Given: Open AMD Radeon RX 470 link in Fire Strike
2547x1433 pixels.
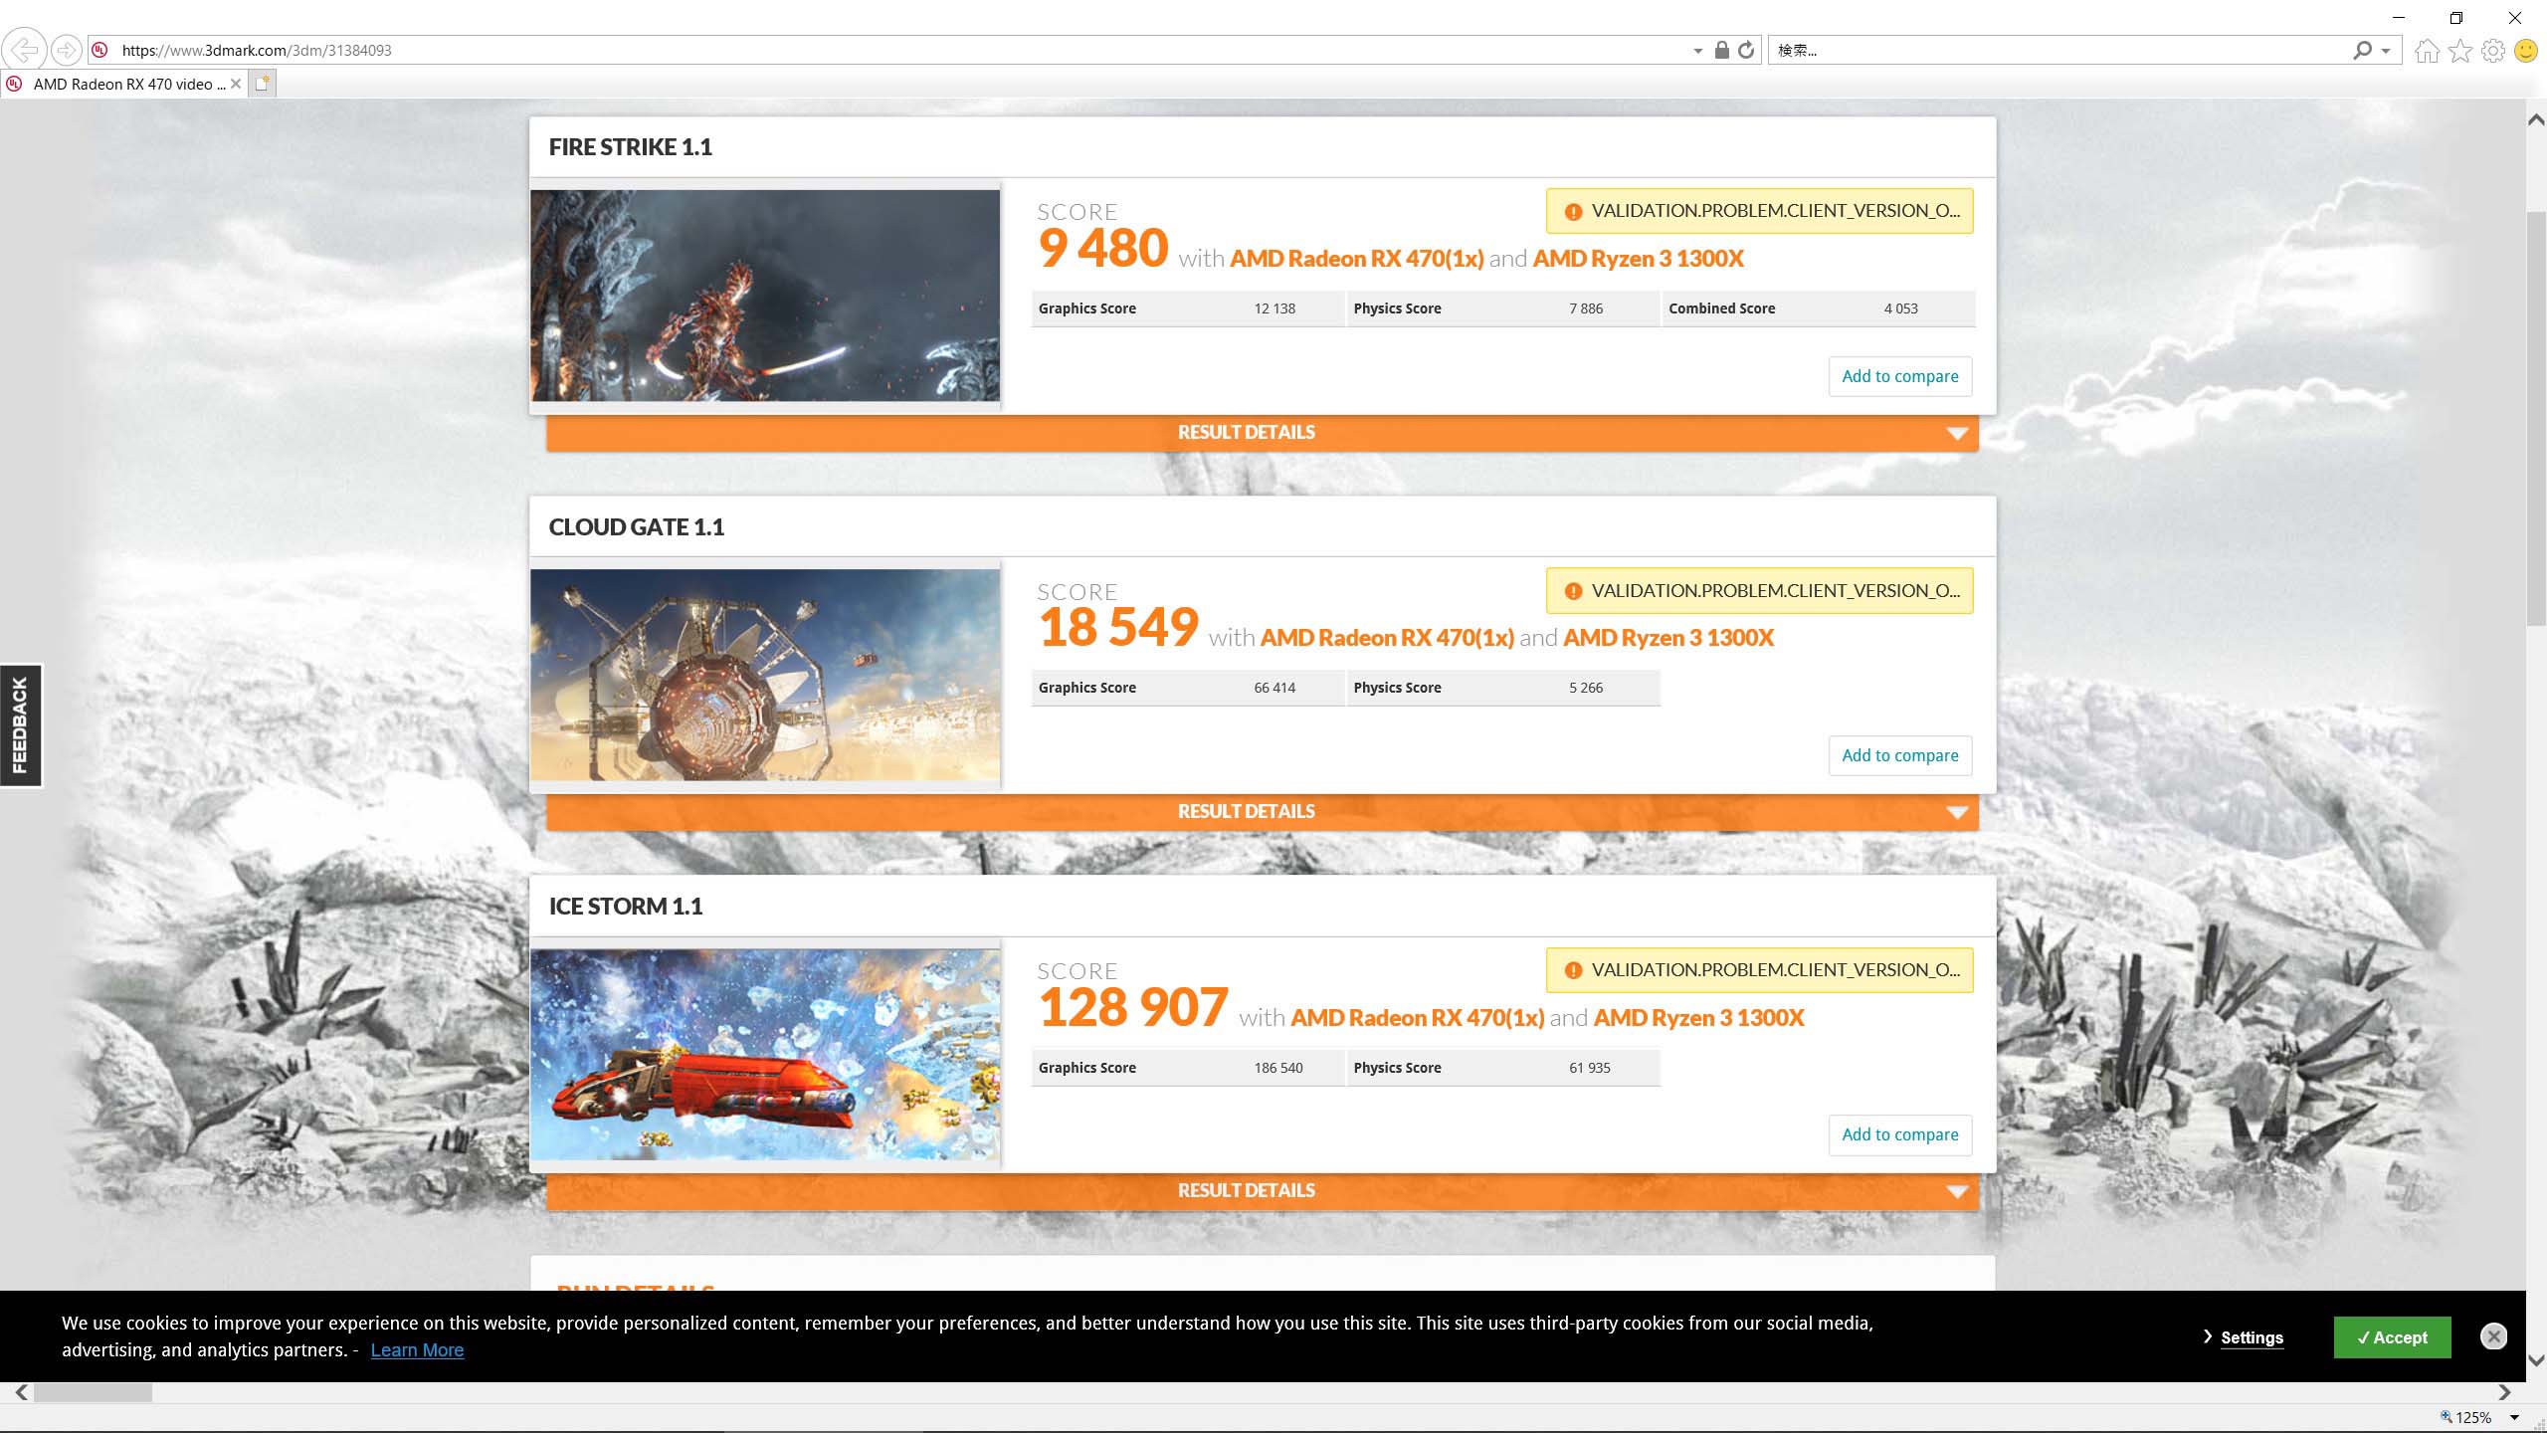Looking at the screenshot, I should click(x=1356, y=259).
